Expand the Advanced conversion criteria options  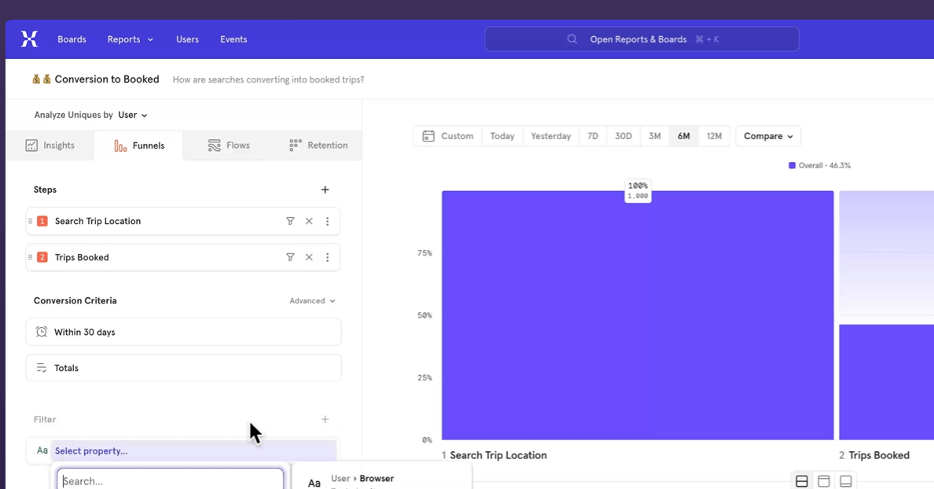tap(311, 300)
